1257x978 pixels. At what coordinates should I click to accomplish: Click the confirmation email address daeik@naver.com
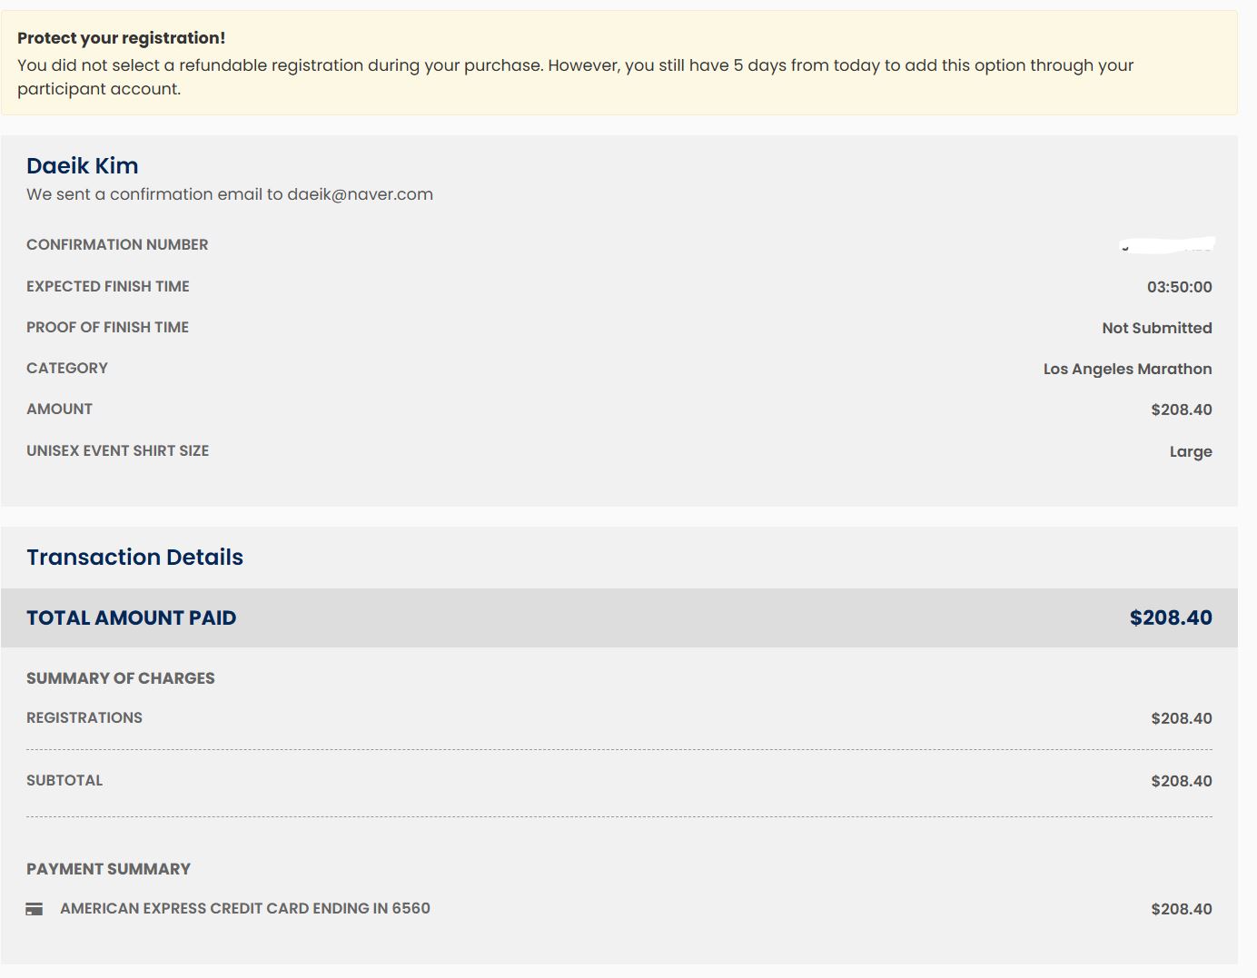click(360, 194)
